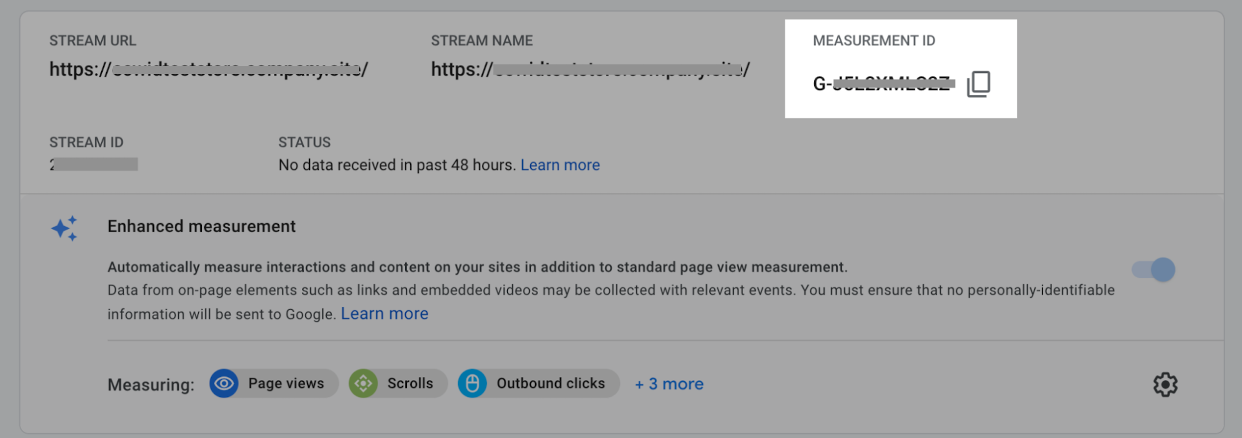1242x438 pixels.
Task: Select the Page views chip label
Action: (286, 383)
